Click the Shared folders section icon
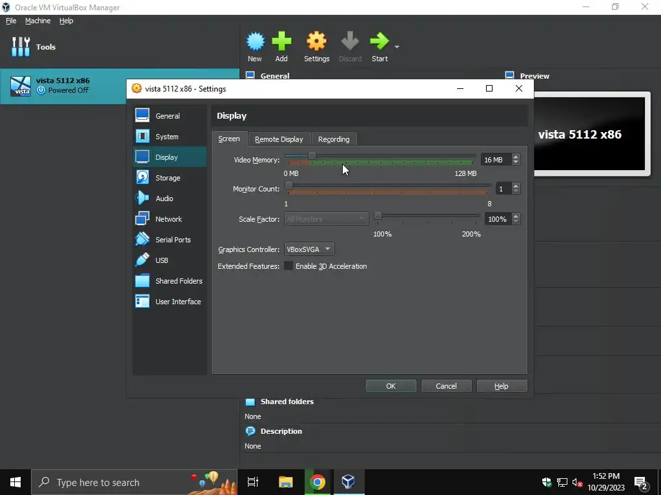This screenshot has height=495, width=661. tap(250, 402)
